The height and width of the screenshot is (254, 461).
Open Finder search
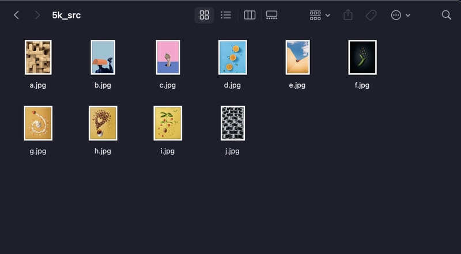[446, 15]
